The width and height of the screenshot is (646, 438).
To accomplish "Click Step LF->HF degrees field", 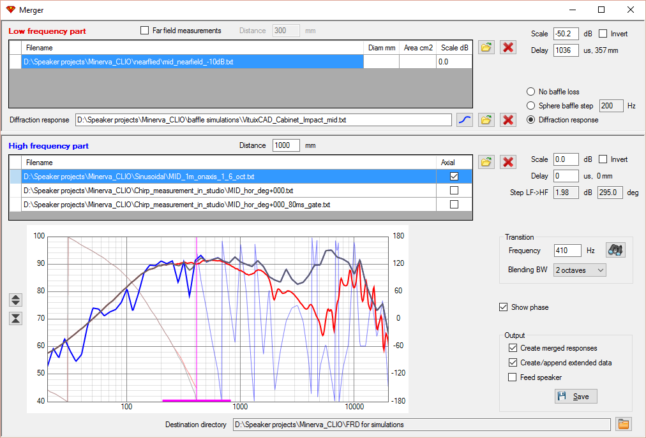I will (610, 193).
